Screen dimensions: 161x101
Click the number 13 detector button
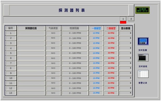coord(11,93)
